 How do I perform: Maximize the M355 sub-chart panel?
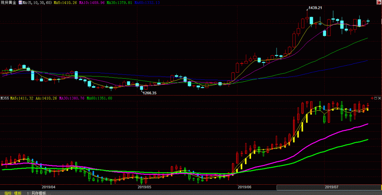click(x=376, y=98)
